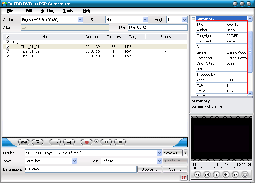Click the Name column header

click(x=47, y=37)
